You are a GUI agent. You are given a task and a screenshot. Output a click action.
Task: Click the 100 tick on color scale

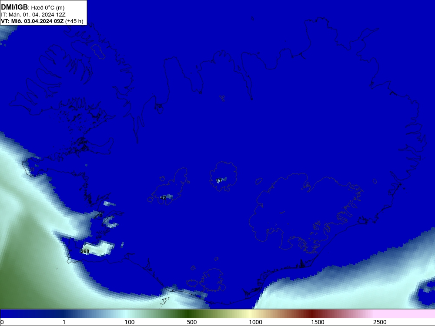130,322
